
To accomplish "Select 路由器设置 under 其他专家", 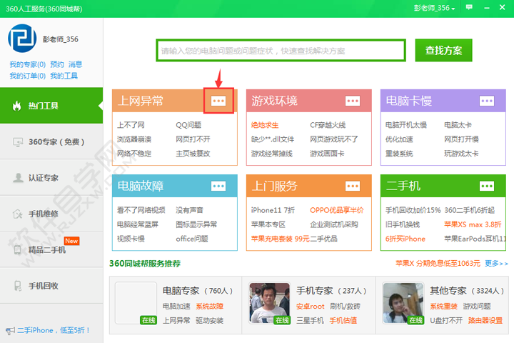I will coord(485,320).
